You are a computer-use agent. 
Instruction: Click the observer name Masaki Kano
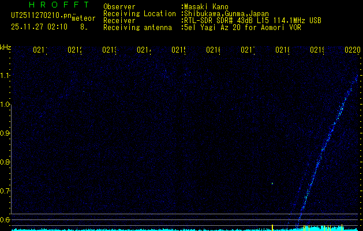pyautogui.click(x=207, y=7)
